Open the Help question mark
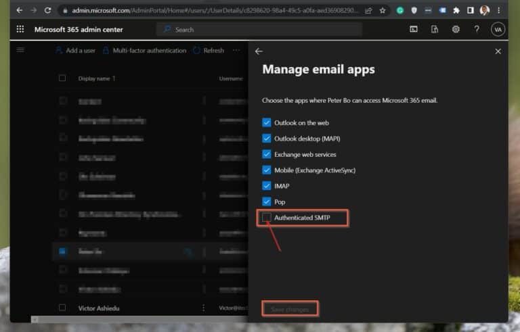Screen dimensions: 520x332 [x=477, y=29]
